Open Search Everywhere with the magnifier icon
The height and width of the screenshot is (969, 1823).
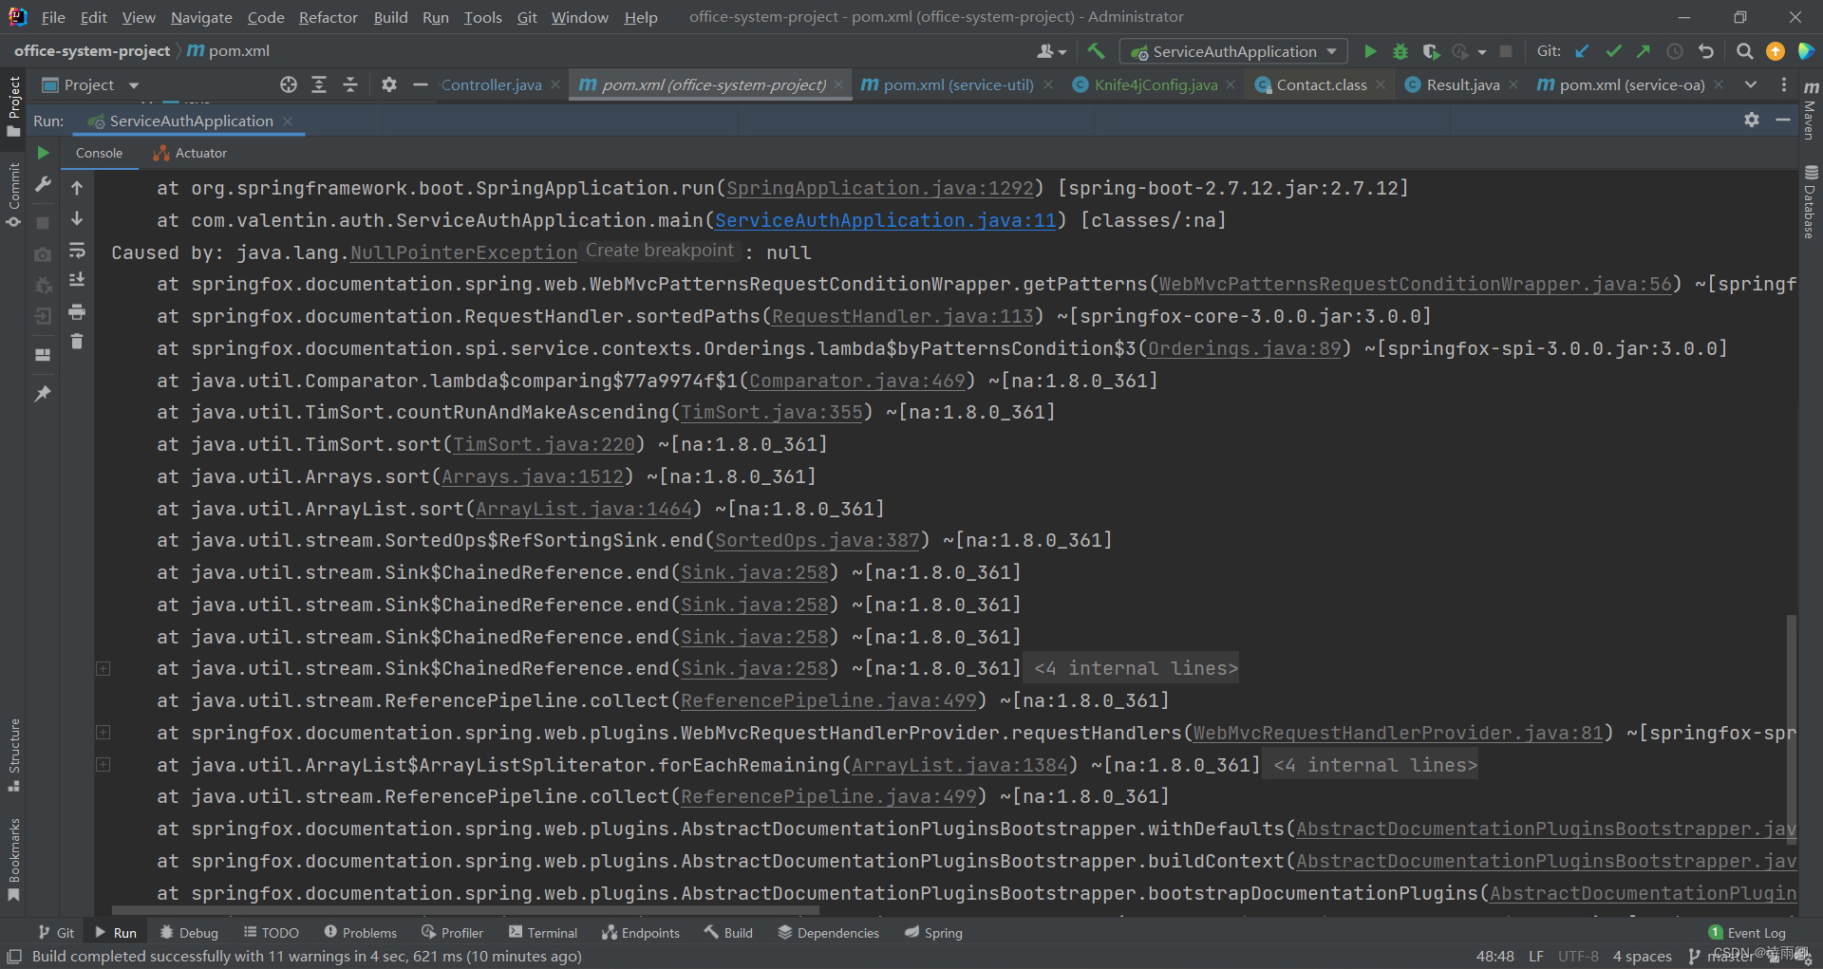[x=1744, y=51]
